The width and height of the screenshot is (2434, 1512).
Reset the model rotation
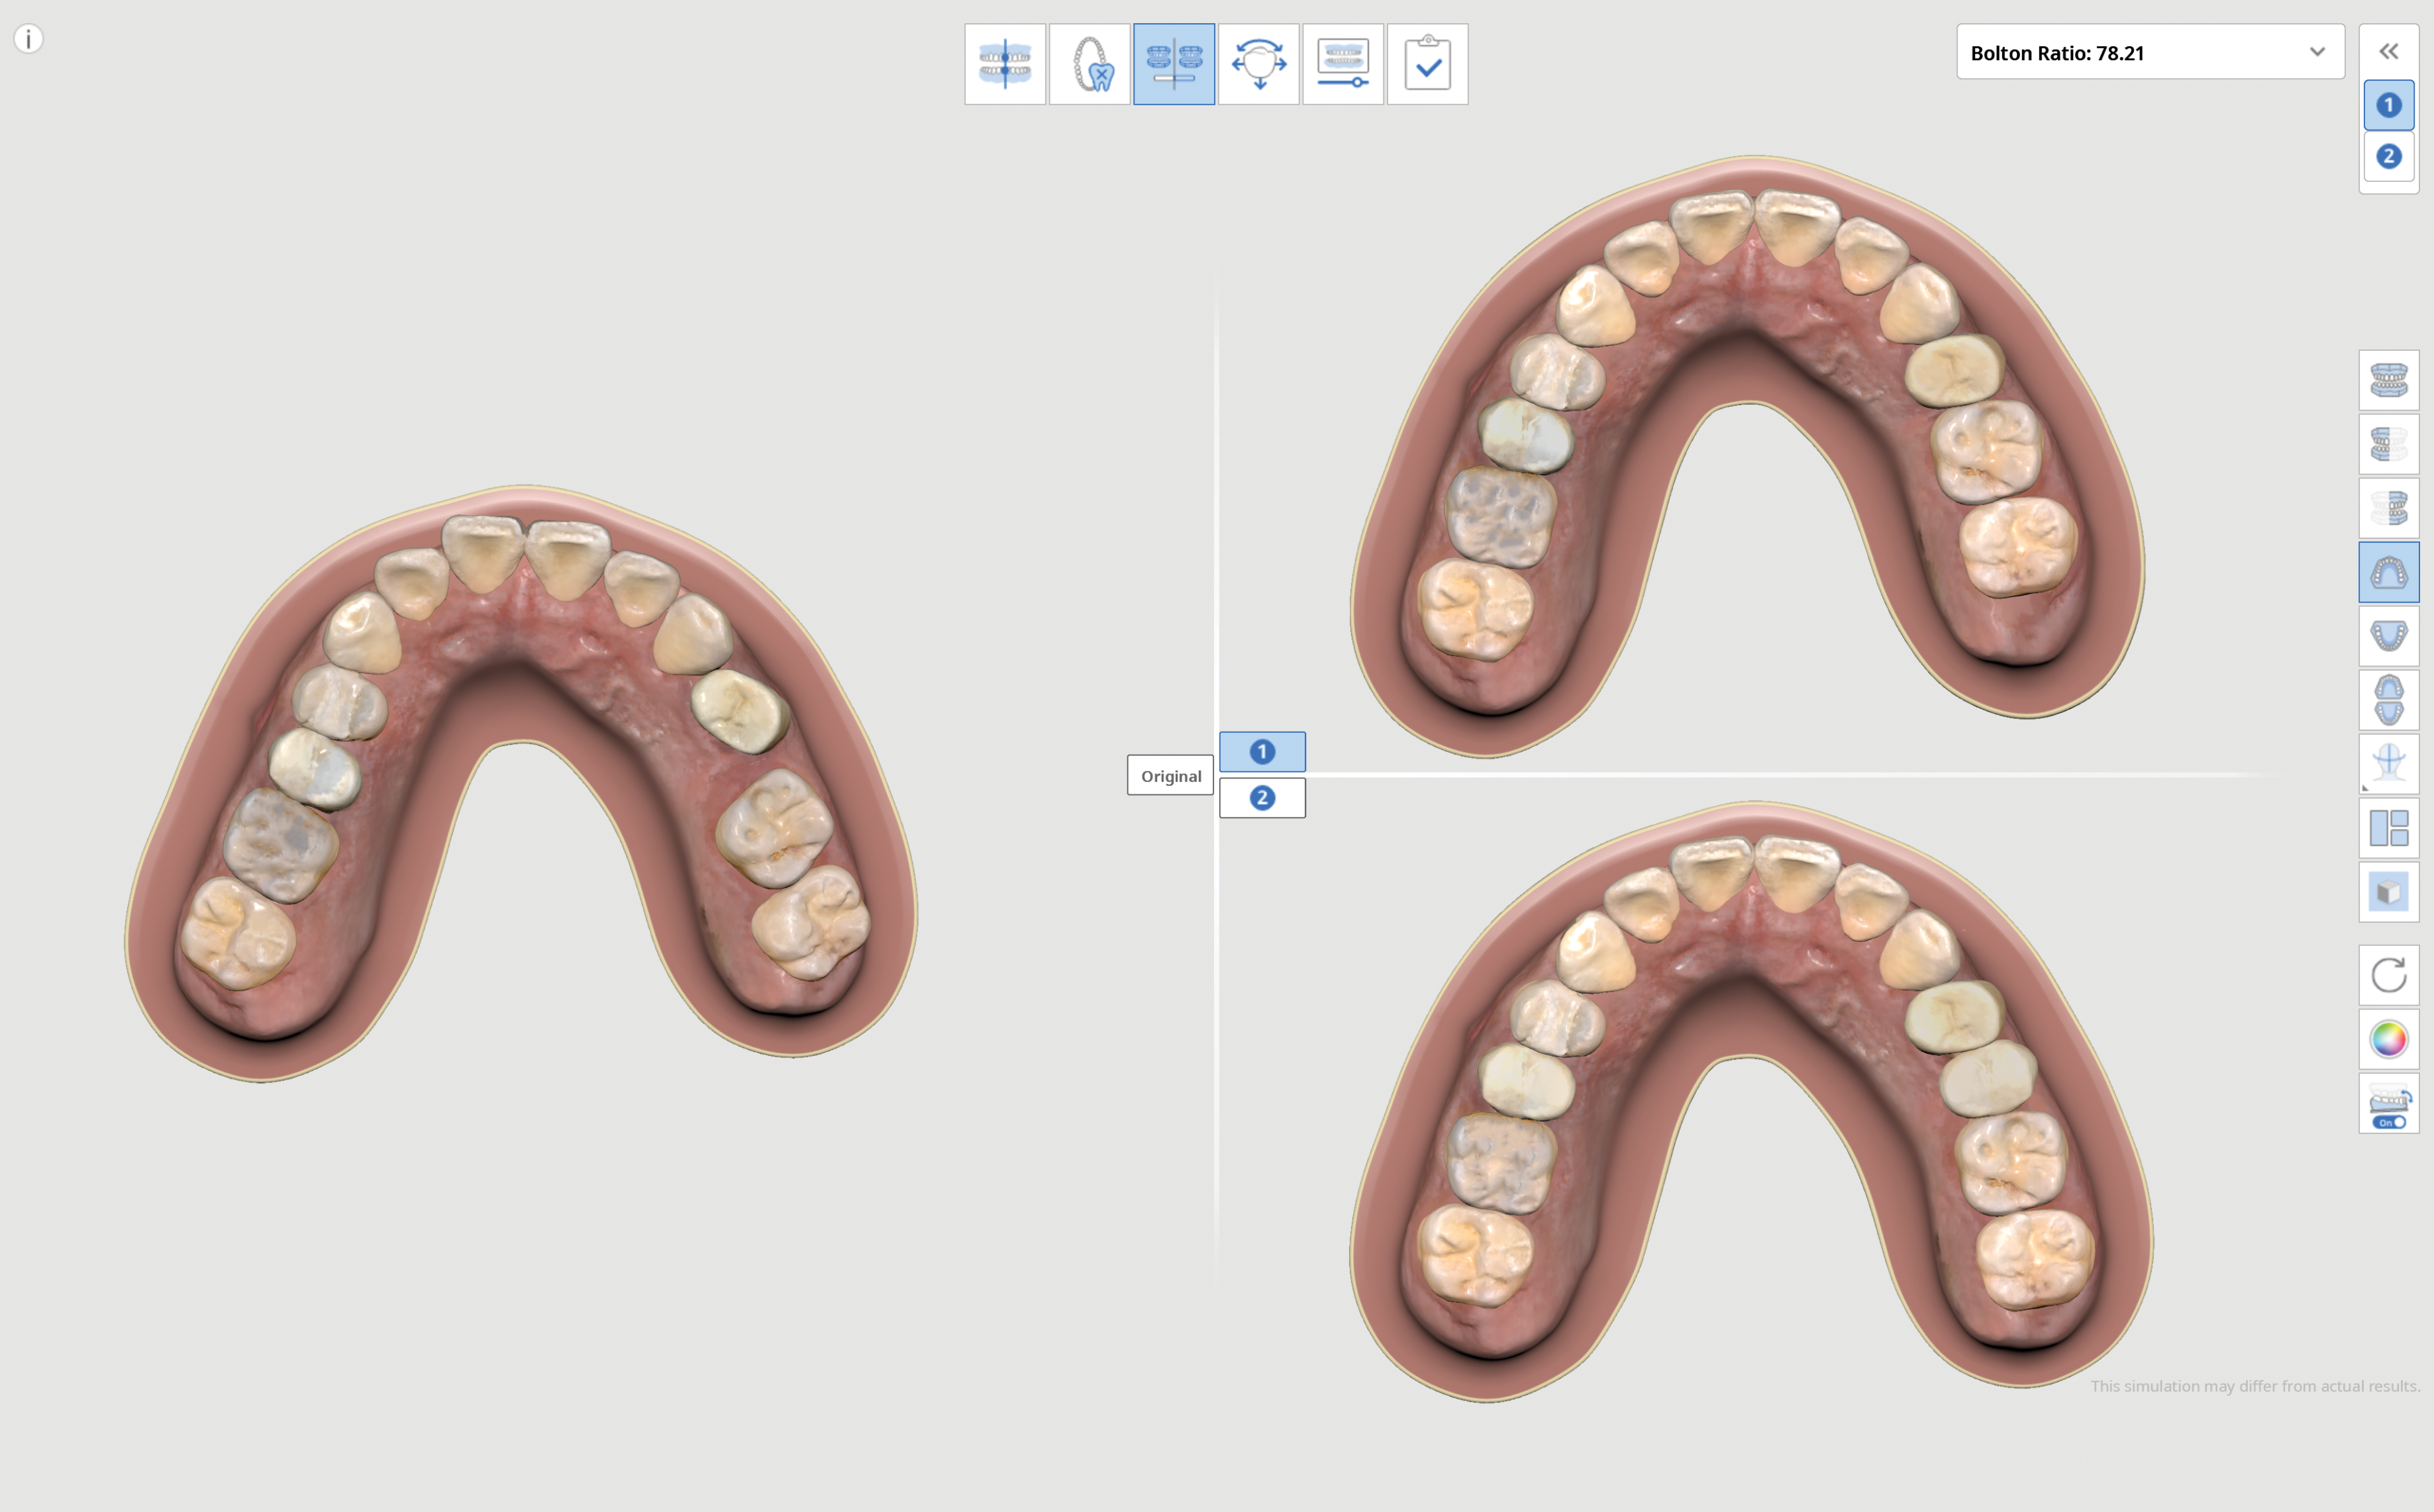[x=2389, y=975]
